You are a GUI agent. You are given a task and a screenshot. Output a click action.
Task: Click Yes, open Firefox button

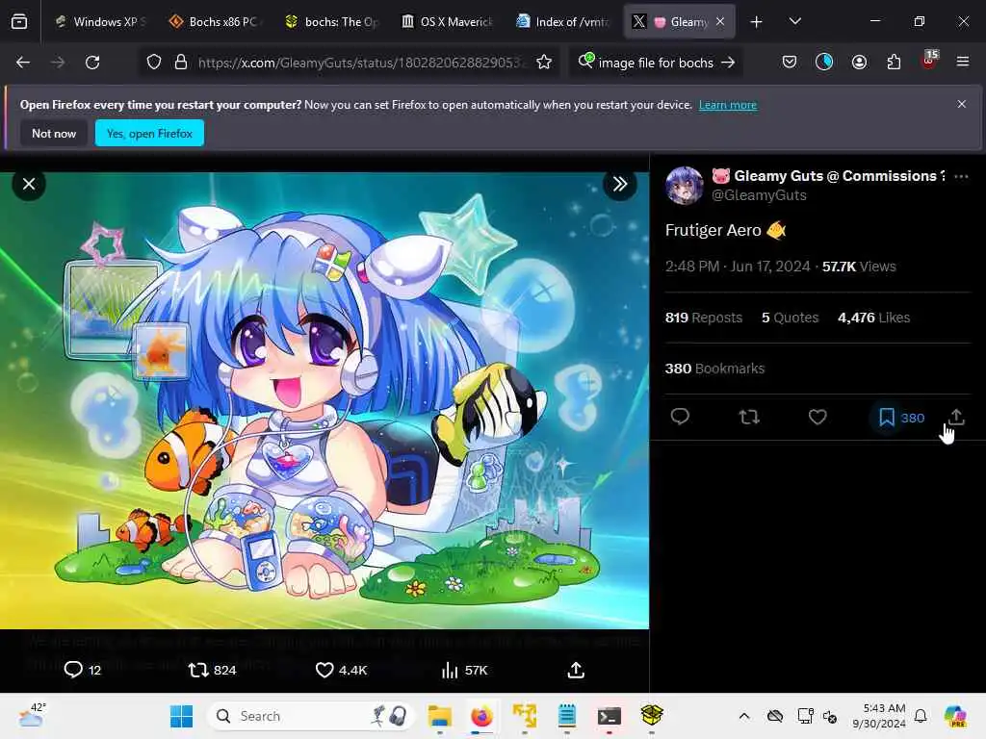[x=149, y=133]
